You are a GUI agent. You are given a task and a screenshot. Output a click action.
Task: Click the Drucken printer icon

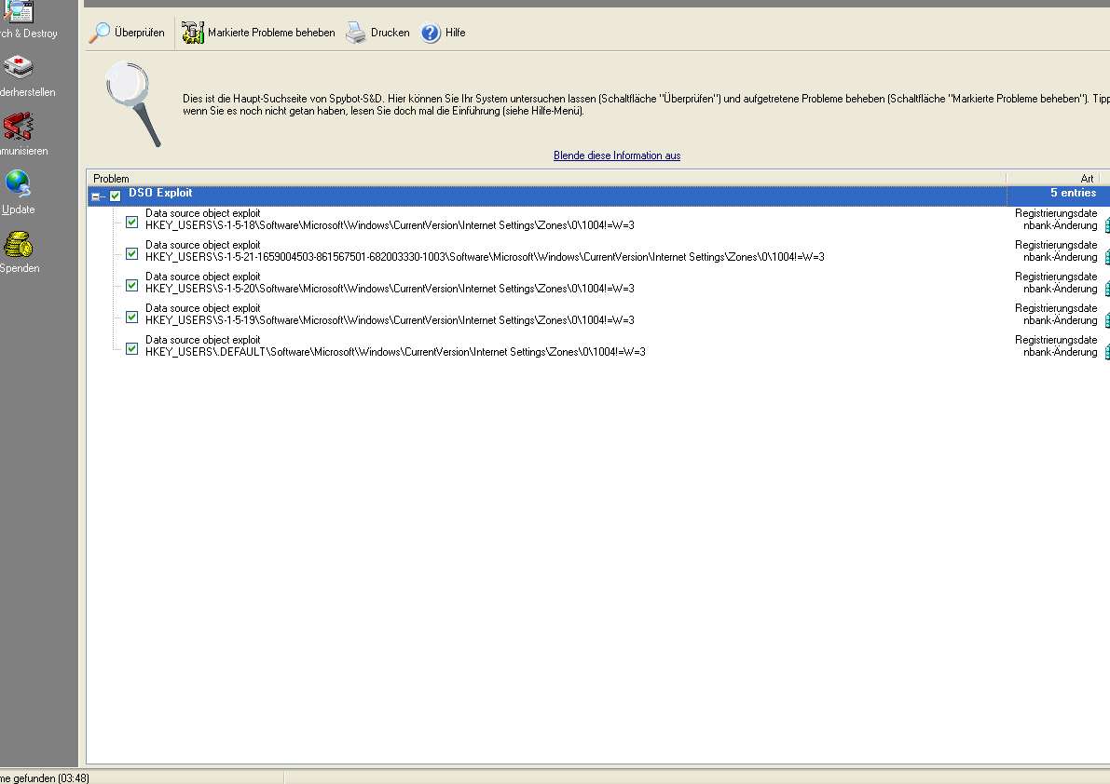tap(356, 33)
